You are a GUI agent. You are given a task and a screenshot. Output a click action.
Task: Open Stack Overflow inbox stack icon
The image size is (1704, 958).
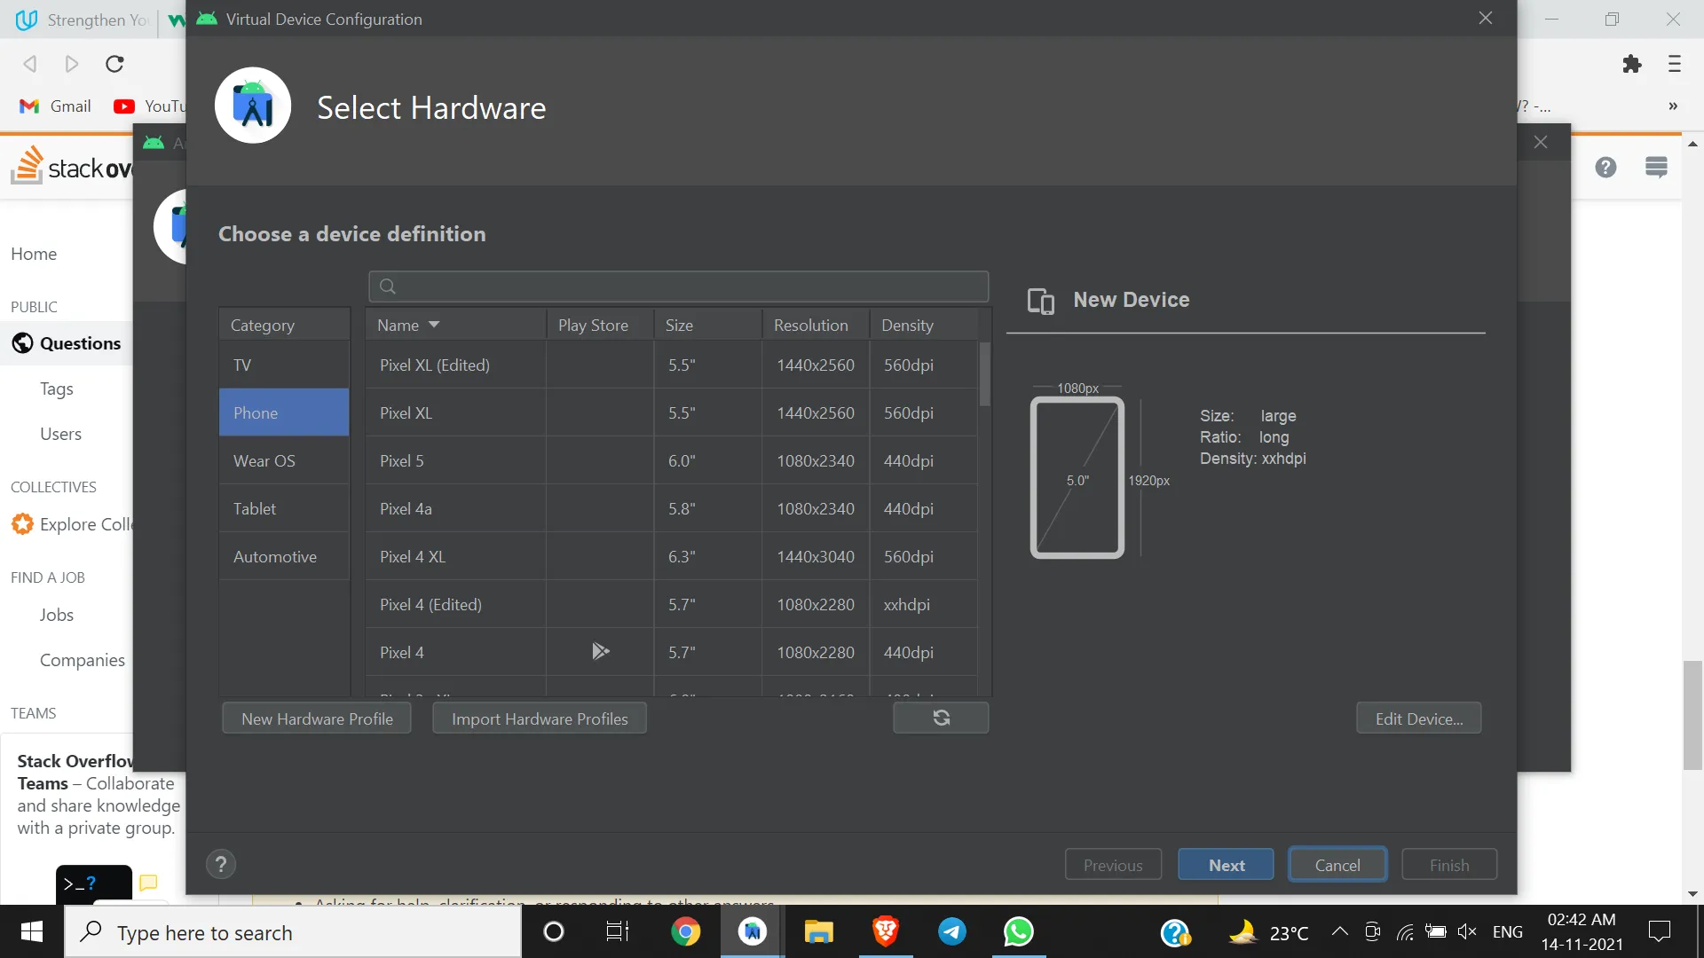(x=1656, y=168)
